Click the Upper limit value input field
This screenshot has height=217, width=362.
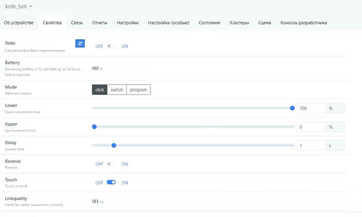[x=310, y=127]
